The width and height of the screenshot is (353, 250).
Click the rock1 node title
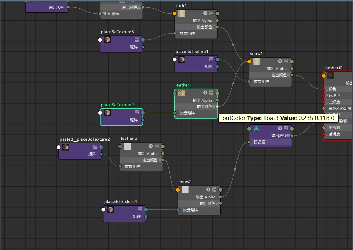coord(181,6)
